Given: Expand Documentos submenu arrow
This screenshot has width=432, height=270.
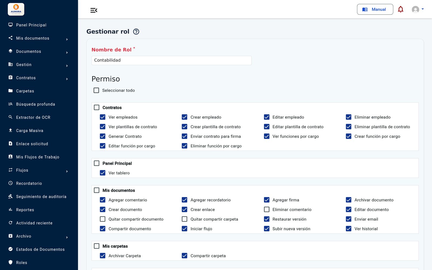Looking at the screenshot, I should click(67, 52).
